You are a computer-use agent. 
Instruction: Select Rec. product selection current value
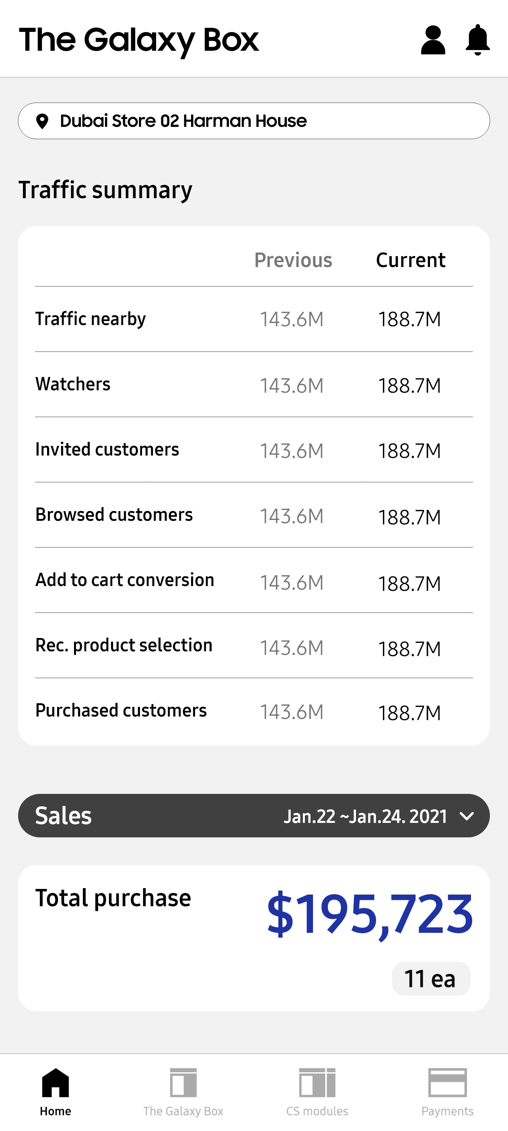(x=409, y=649)
